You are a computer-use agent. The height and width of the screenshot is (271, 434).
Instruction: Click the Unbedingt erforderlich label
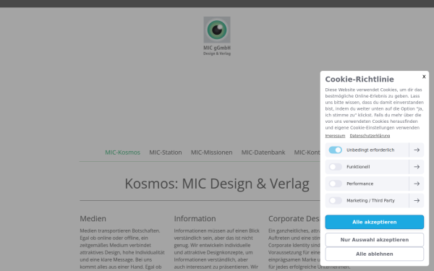tap(370, 150)
